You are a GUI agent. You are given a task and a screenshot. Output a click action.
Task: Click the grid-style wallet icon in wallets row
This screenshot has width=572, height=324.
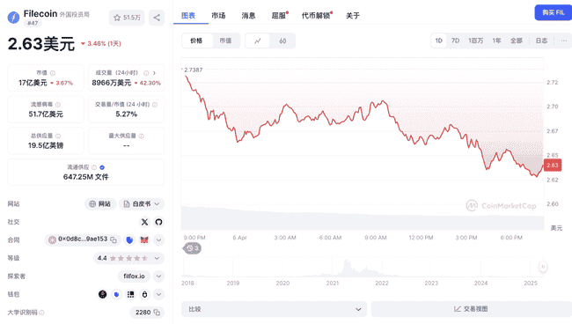tap(130, 294)
